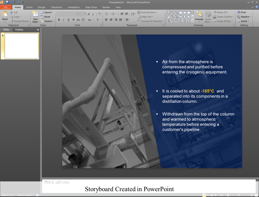The height and width of the screenshot is (197, 259).
Task: Switch to the Outline pane tab
Action: (x=19, y=30)
